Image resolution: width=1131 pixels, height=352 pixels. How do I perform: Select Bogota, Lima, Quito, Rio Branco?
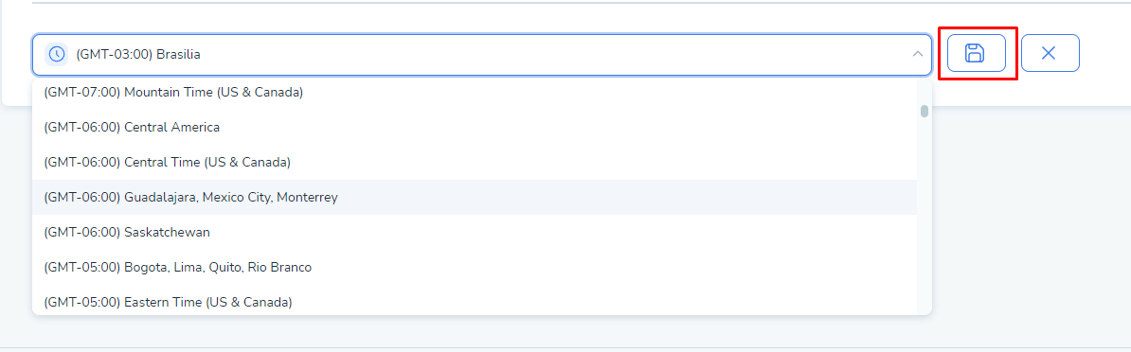(x=475, y=268)
